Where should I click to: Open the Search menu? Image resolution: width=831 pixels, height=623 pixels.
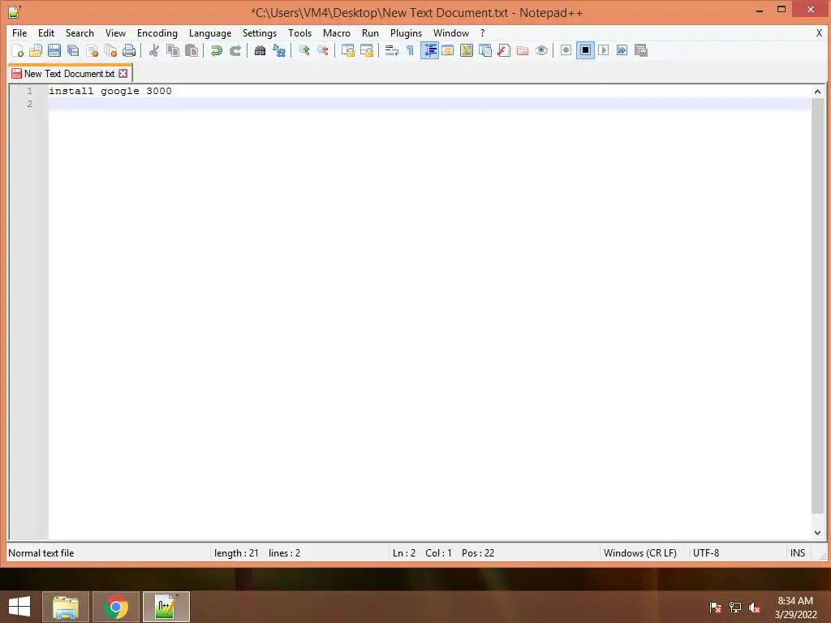point(80,32)
